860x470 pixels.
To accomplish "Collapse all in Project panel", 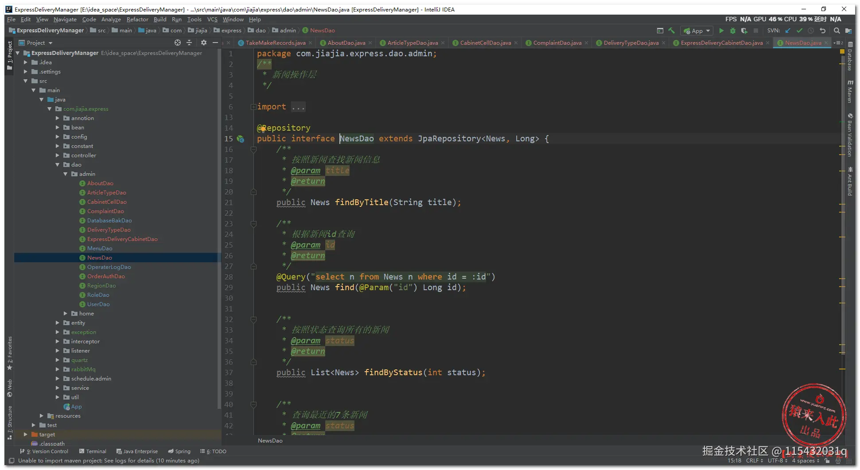I will (x=189, y=43).
